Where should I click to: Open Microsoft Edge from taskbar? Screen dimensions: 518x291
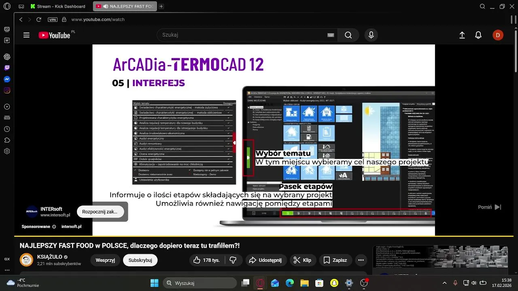click(290, 283)
